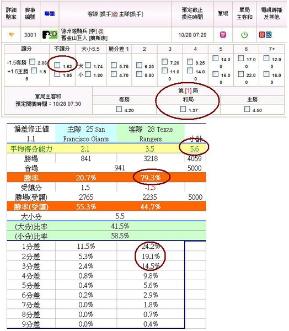The image size is (289, 331).
Task: Click the 44.7% handicap win rate
Action: (151, 206)
